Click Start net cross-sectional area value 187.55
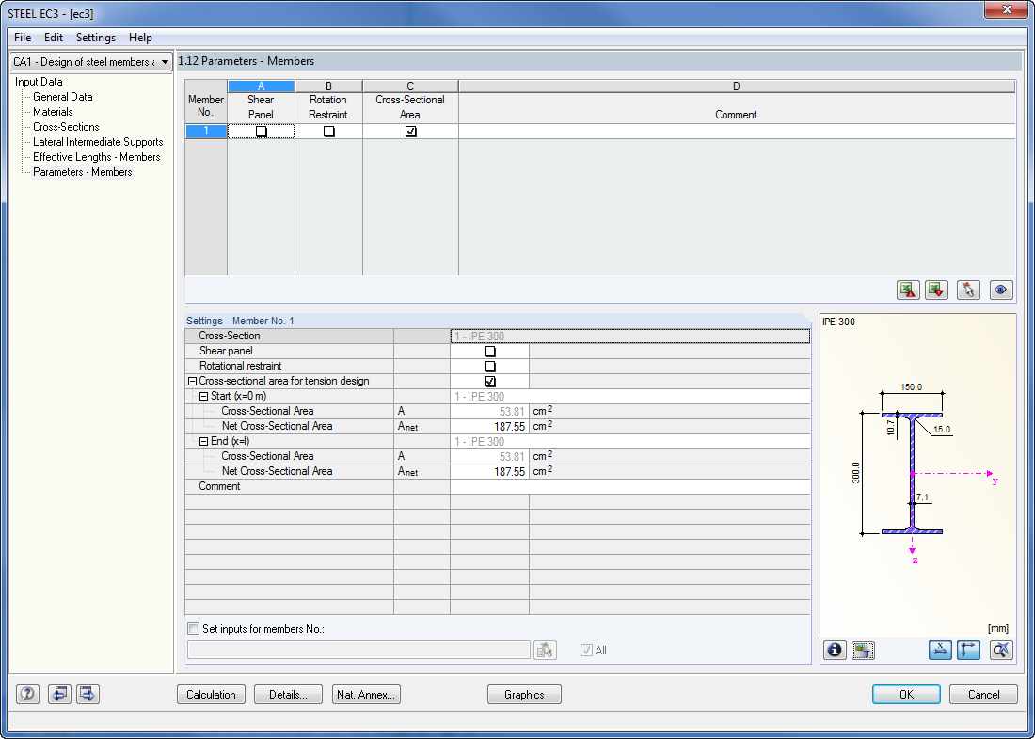The height and width of the screenshot is (739, 1035). [490, 426]
